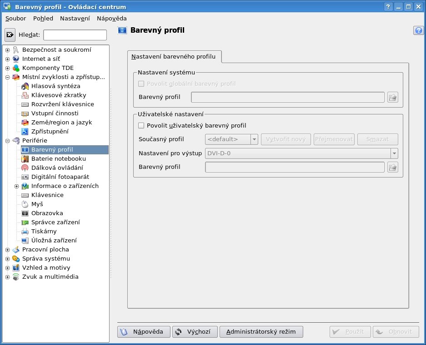Expand Správa systému tree node
Image resolution: width=426 pixels, height=345 pixels.
(8, 259)
